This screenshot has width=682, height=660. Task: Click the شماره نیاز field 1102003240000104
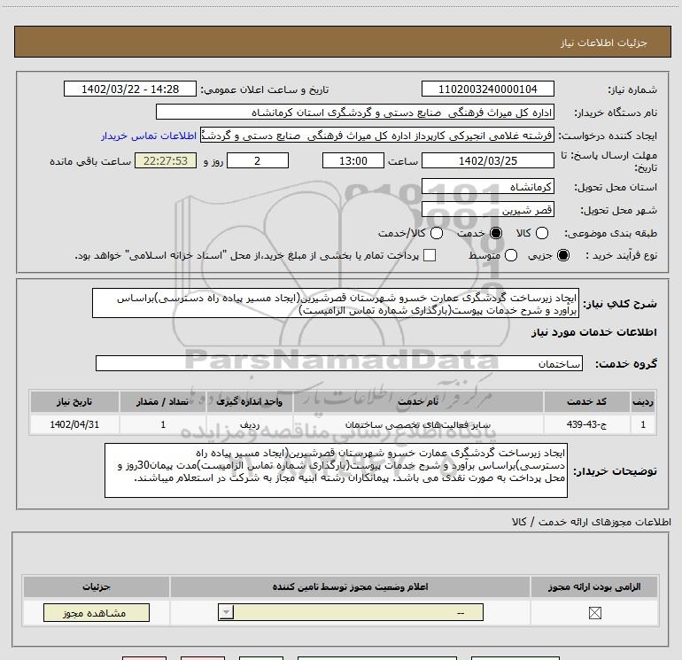(487, 89)
